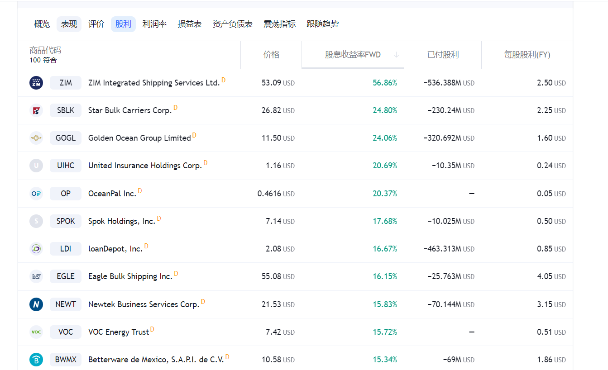Click the Betterware de Mexico logo icon
608x370 pixels.
click(x=36, y=359)
